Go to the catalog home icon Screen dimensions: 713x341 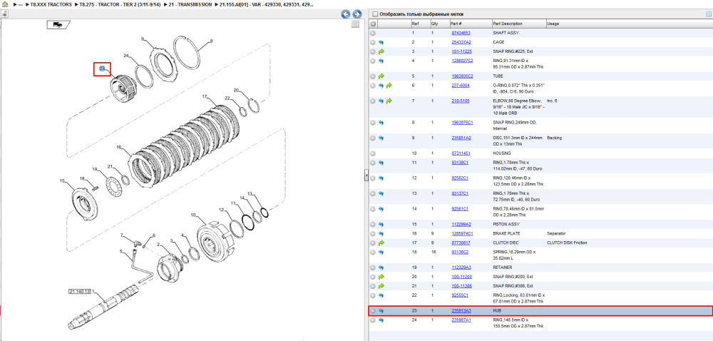[5, 4]
